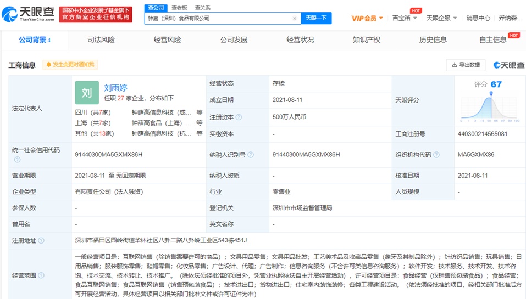
Task: Click help icon next to 注册地址
Action: [x=41, y=240]
